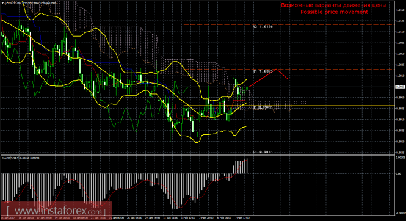Click the 26 Jan 08:00 time label
Screen dimensions: 406x221
point(135,218)
